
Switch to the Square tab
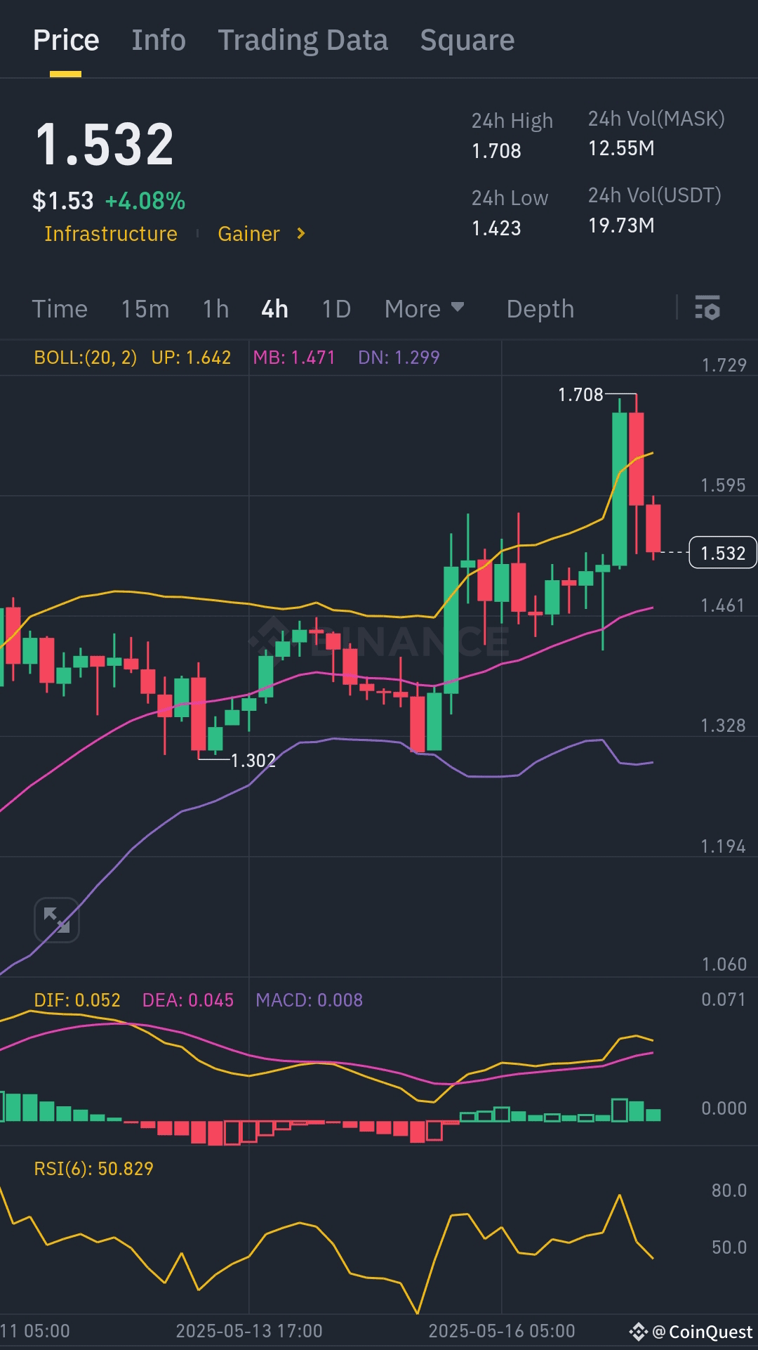(466, 40)
